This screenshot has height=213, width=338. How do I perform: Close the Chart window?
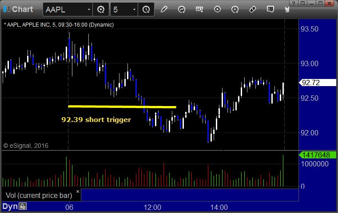pyautogui.click(x=330, y=3)
